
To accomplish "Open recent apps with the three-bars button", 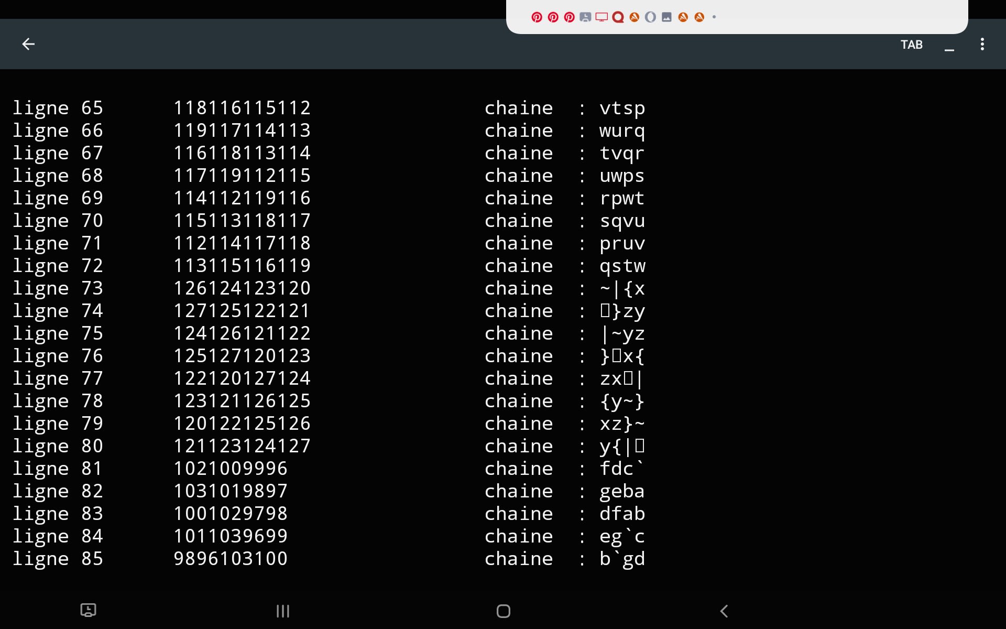I will pos(283,611).
